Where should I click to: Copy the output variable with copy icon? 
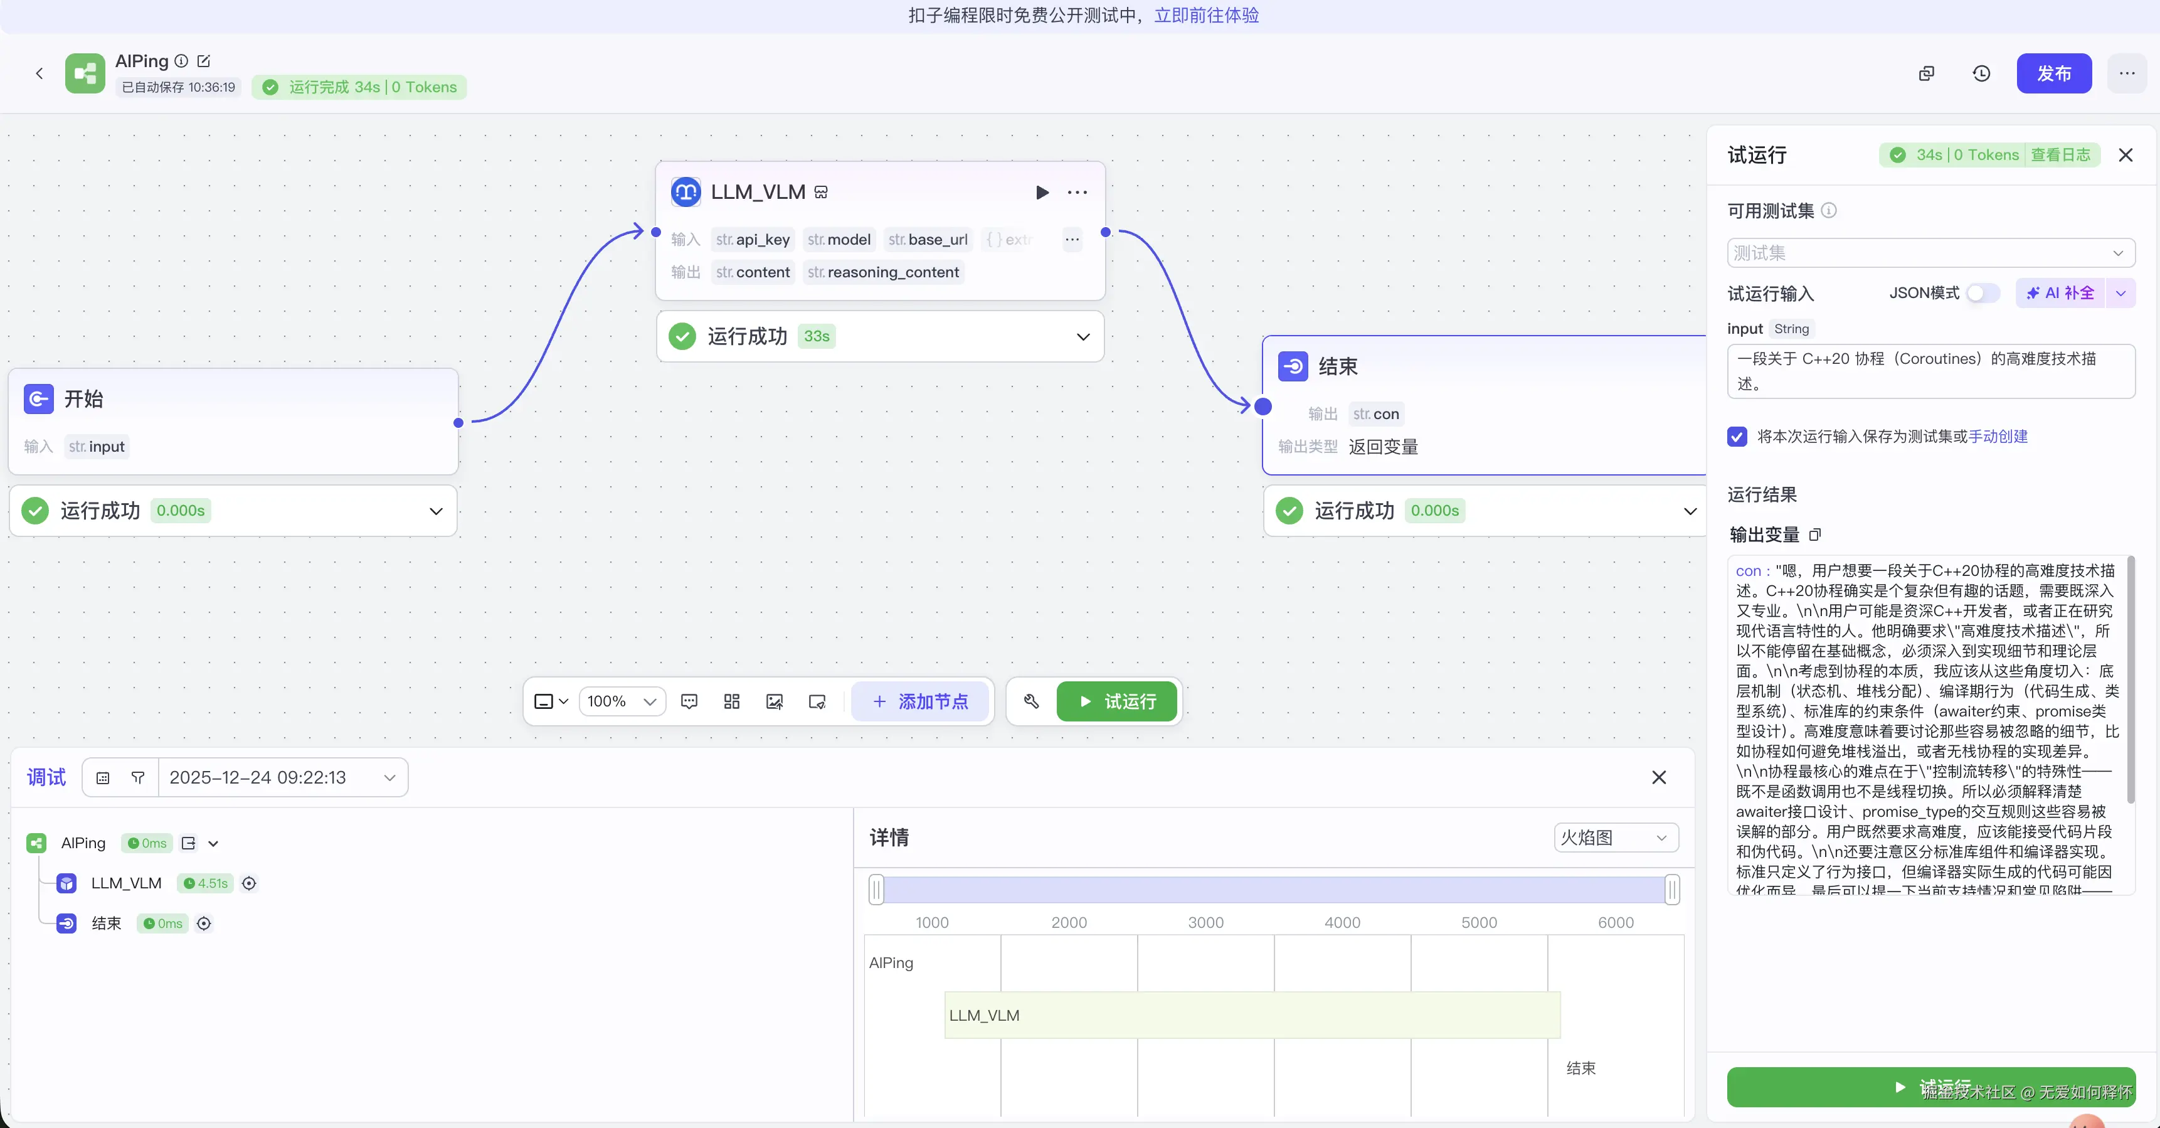point(1816,535)
